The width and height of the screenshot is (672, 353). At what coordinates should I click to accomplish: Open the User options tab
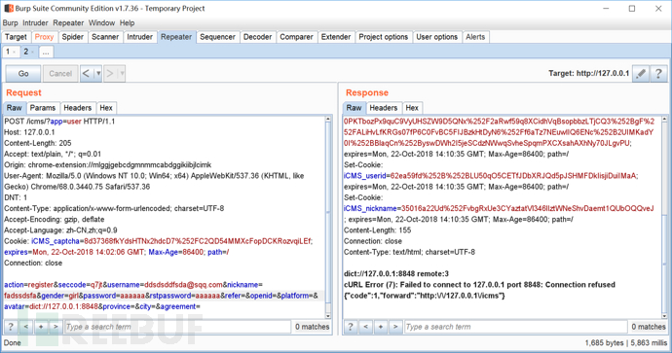pos(436,37)
